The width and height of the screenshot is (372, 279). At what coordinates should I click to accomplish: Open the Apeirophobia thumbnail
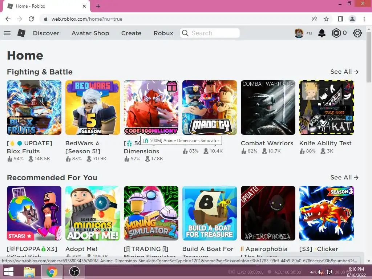pyautogui.click(x=268, y=213)
